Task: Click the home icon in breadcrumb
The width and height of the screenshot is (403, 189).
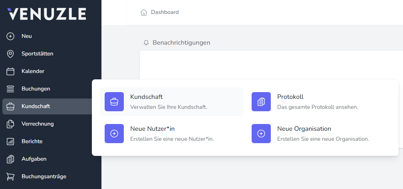Action: (x=144, y=12)
